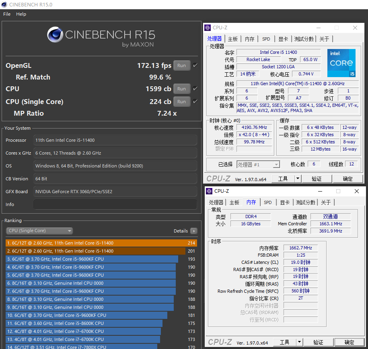The image size is (368, 349).
Task: Click the Intel Core i5 logo badge
Action: 341,63
